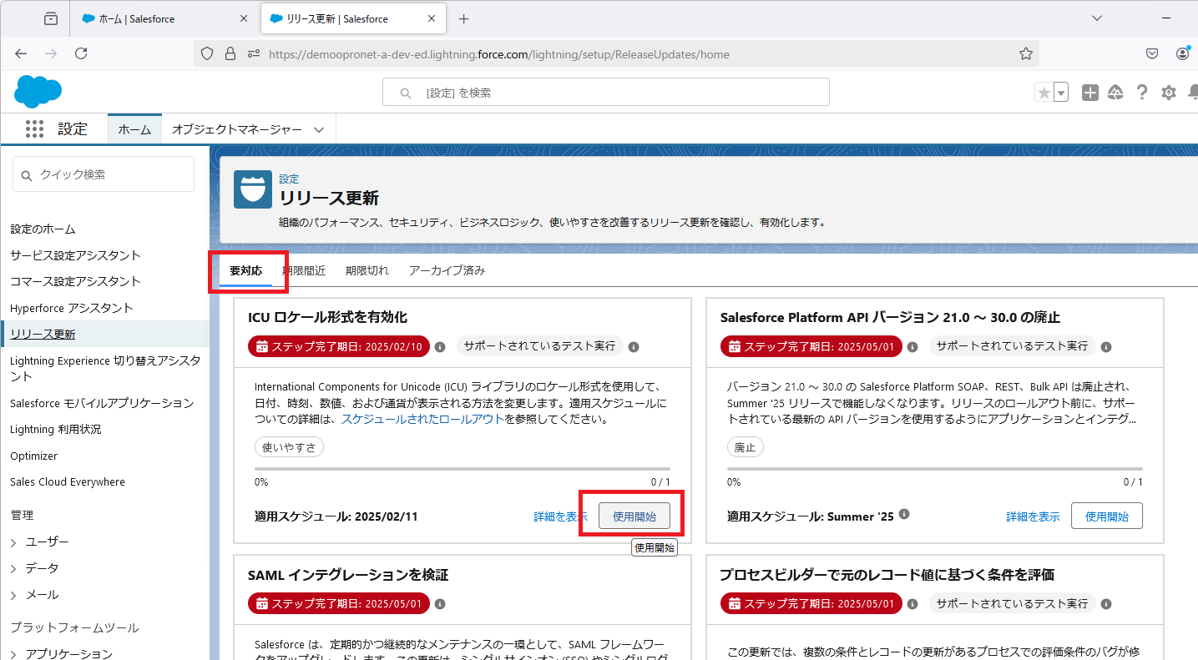Viewport: 1198px width, 660px height.
Task: Switch to the 期限切れ tab
Action: (x=366, y=270)
